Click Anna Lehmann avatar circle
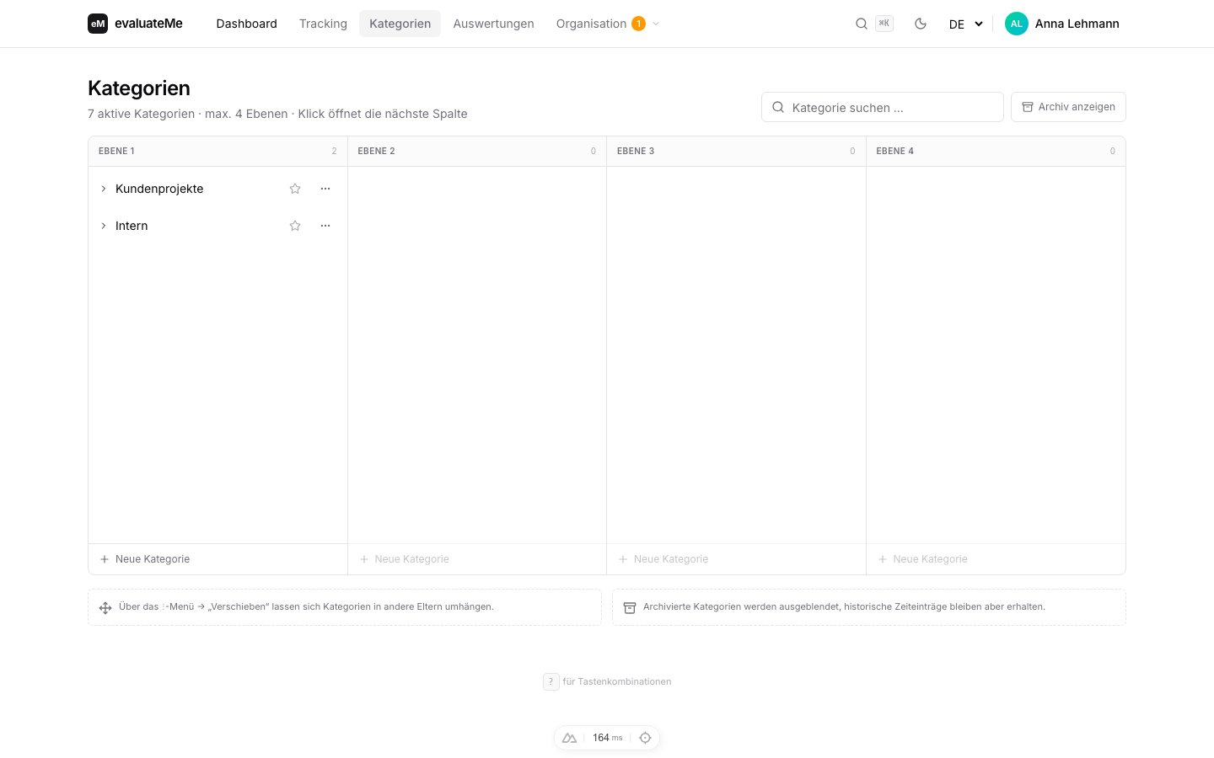 click(x=1017, y=24)
